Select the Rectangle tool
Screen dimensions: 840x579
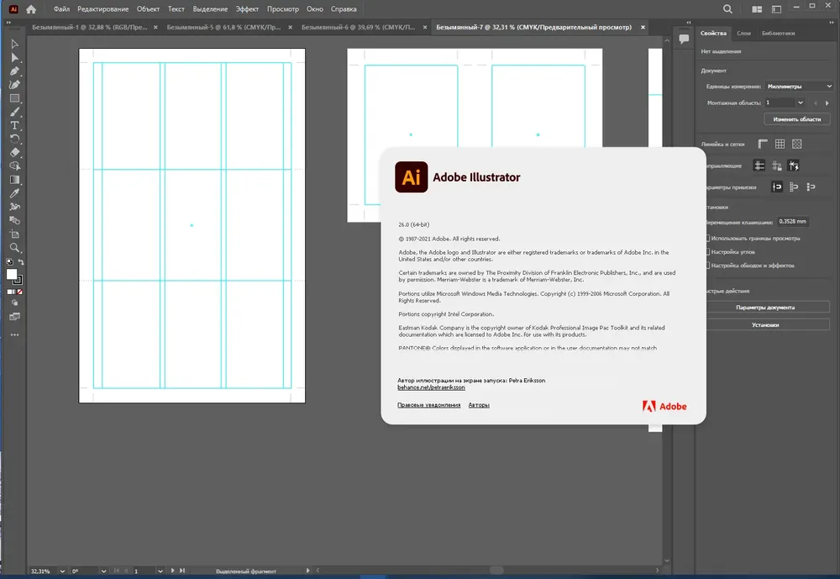pos(14,98)
